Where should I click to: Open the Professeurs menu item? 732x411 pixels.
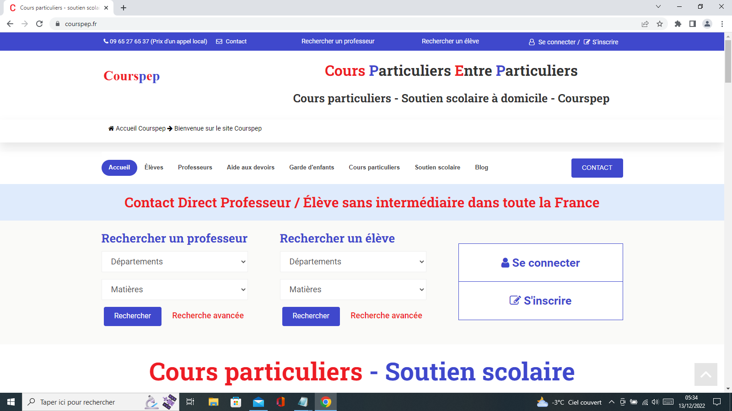[x=195, y=168]
